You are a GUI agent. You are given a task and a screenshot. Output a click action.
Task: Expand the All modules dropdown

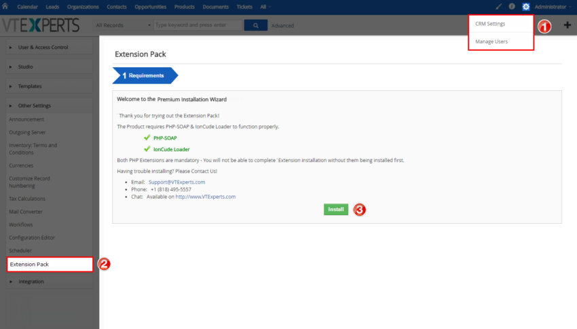click(265, 7)
